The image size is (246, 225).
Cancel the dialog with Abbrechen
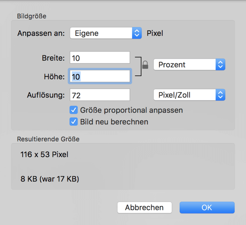144,207
